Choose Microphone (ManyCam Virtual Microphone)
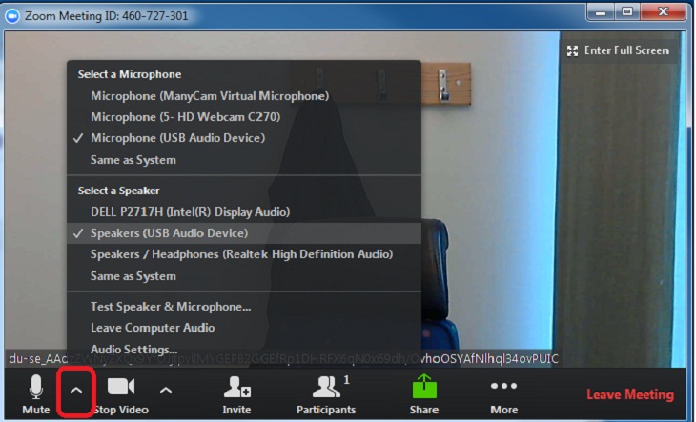The width and height of the screenshot is (696, 422). point(210,96)
